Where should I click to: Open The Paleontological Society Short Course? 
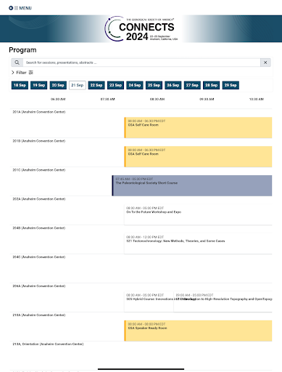pos(192,185)
